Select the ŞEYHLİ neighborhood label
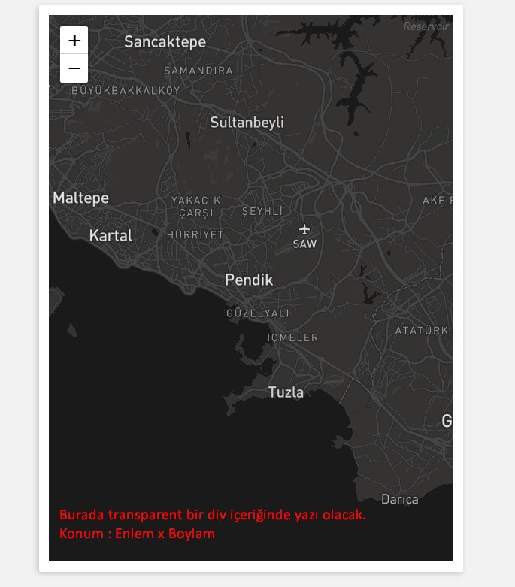Viewport: 515px width, 587px height. tap(262, 211)
